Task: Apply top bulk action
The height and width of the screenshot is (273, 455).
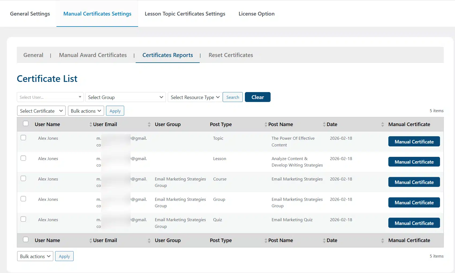Action: click(x=115, y=111)
